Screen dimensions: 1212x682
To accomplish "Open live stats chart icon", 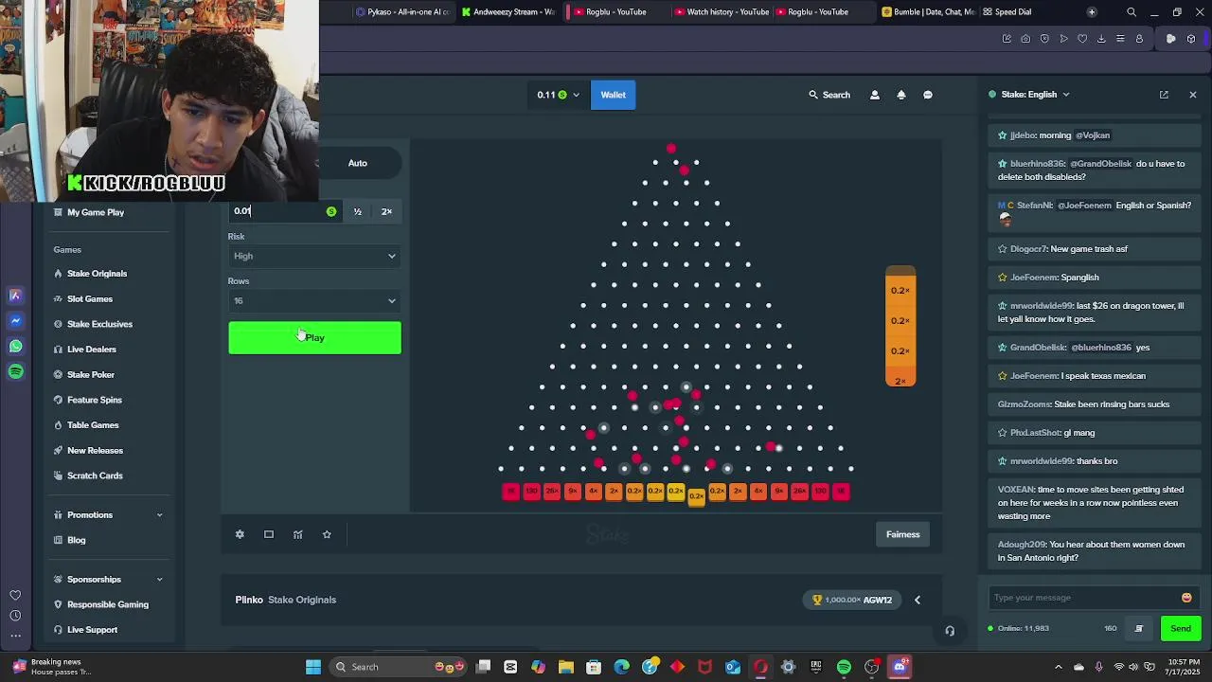I will [x=297, y=534].
